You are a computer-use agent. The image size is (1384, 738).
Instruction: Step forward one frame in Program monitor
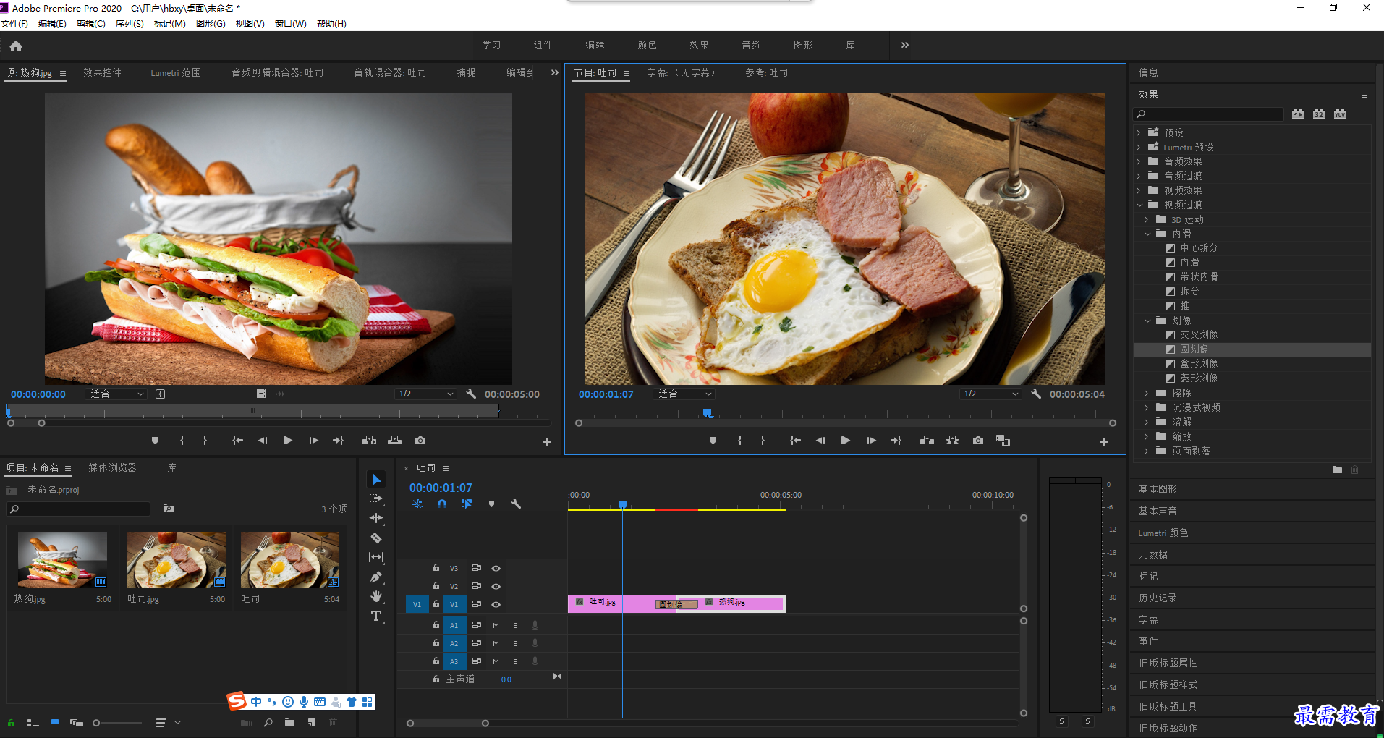(871, 441)
